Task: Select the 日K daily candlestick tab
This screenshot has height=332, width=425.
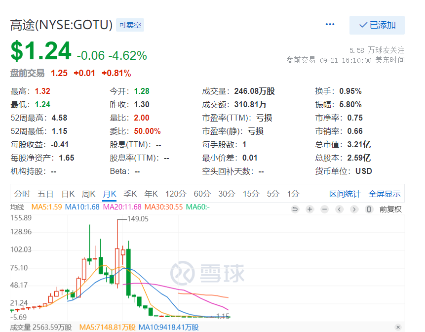Action: tap(68, 194)
